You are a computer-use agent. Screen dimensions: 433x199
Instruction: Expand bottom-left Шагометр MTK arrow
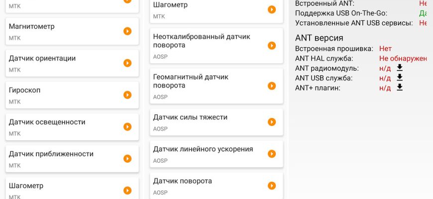tap(127, 190)
